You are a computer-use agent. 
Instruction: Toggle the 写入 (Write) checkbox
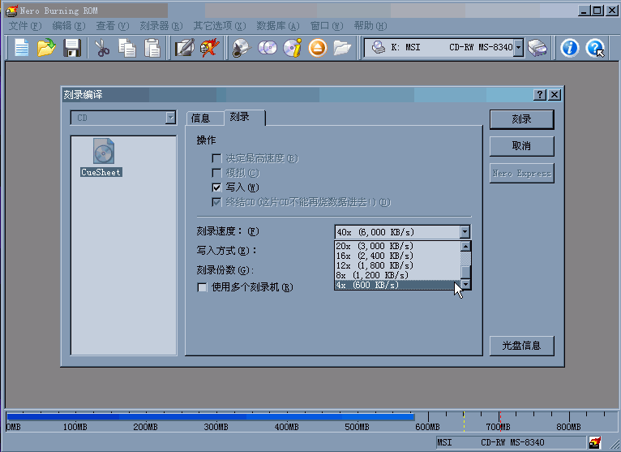point(216,187)
